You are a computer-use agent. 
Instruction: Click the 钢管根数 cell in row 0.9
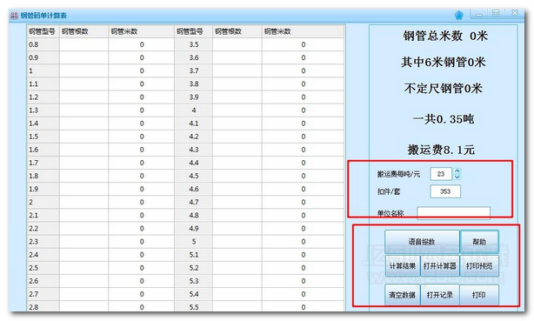tap(83, 57)
